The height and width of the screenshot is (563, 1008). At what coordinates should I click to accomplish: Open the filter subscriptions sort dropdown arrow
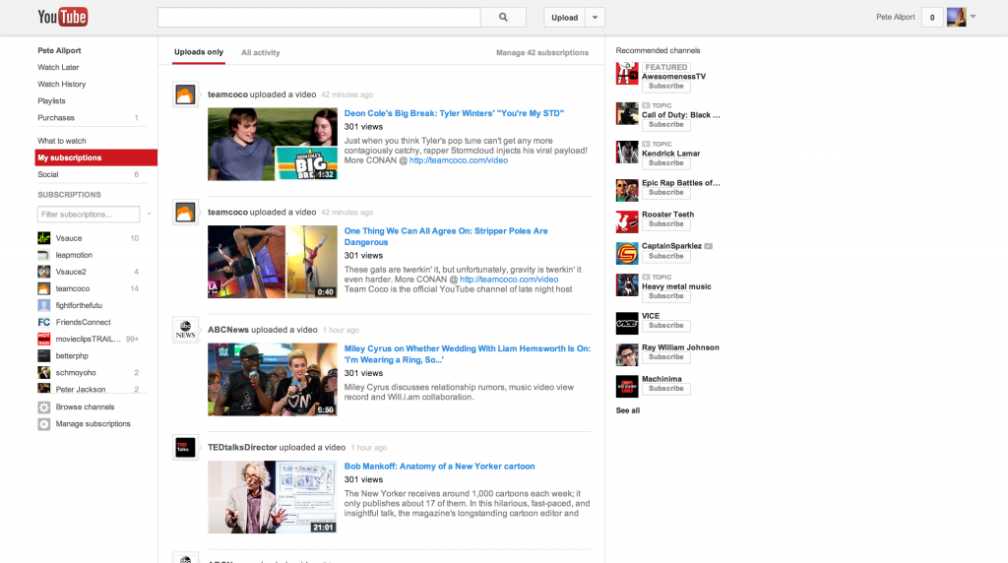149,214
